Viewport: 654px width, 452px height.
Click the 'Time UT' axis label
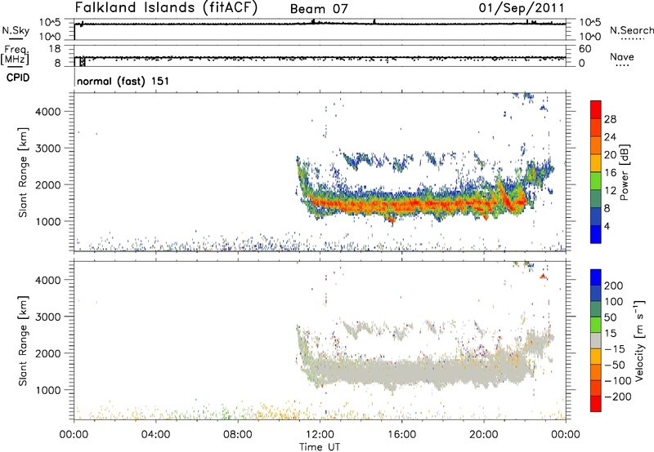tap(320, 446)
